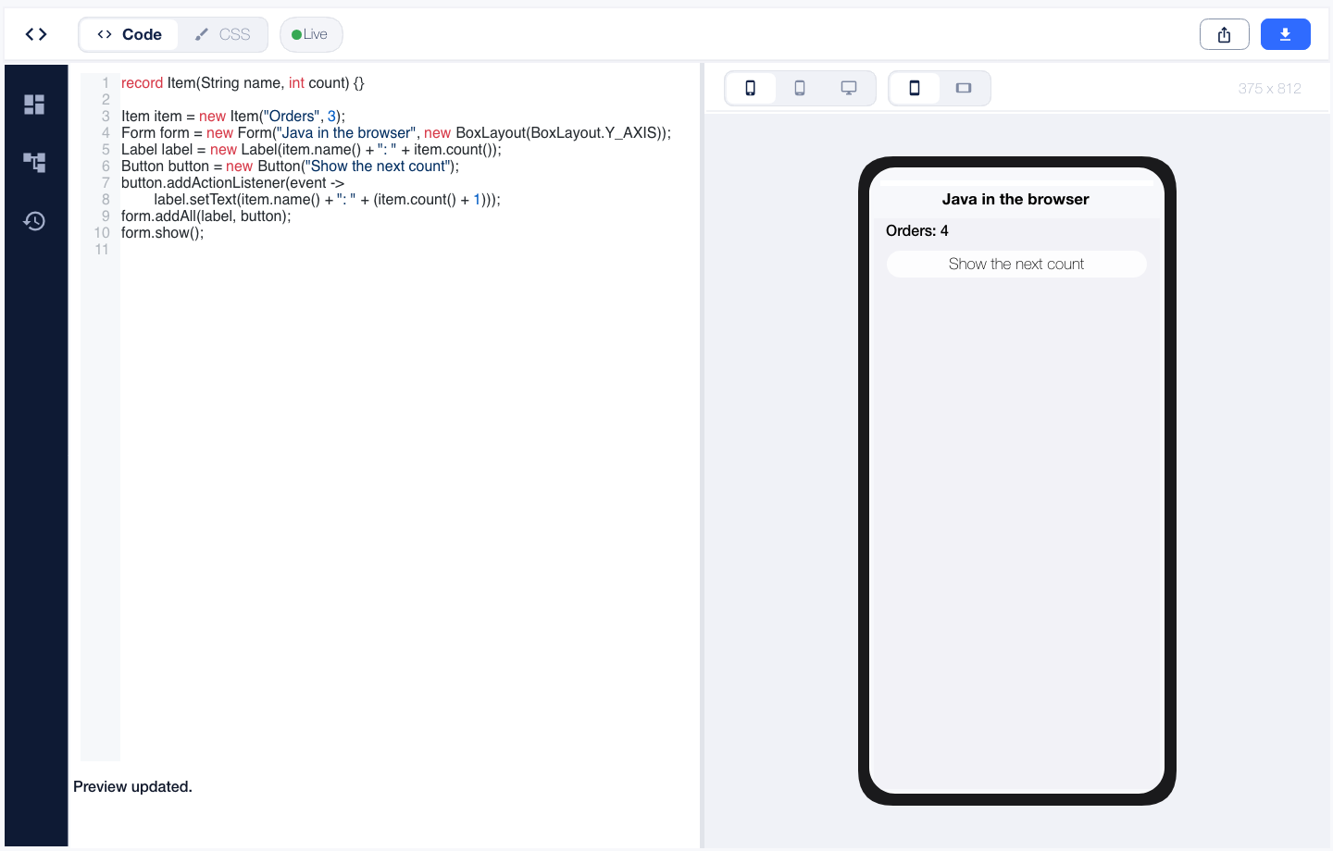Click the share icon button
The height and width of the screenshot is (851, 1333).
(1225, 34)
